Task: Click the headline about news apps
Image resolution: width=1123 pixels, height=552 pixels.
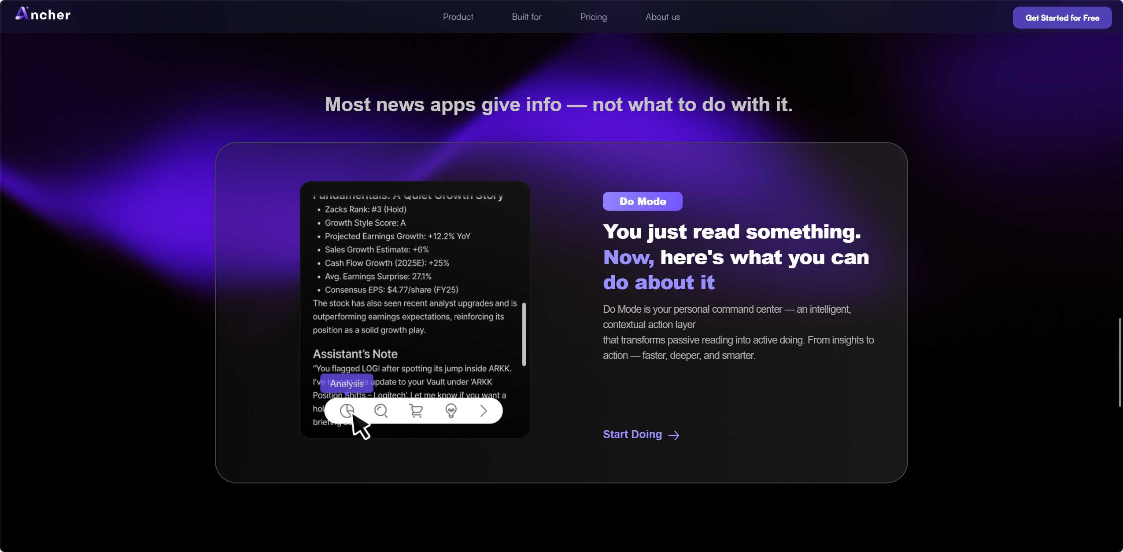Action: [x=558, y=105]
